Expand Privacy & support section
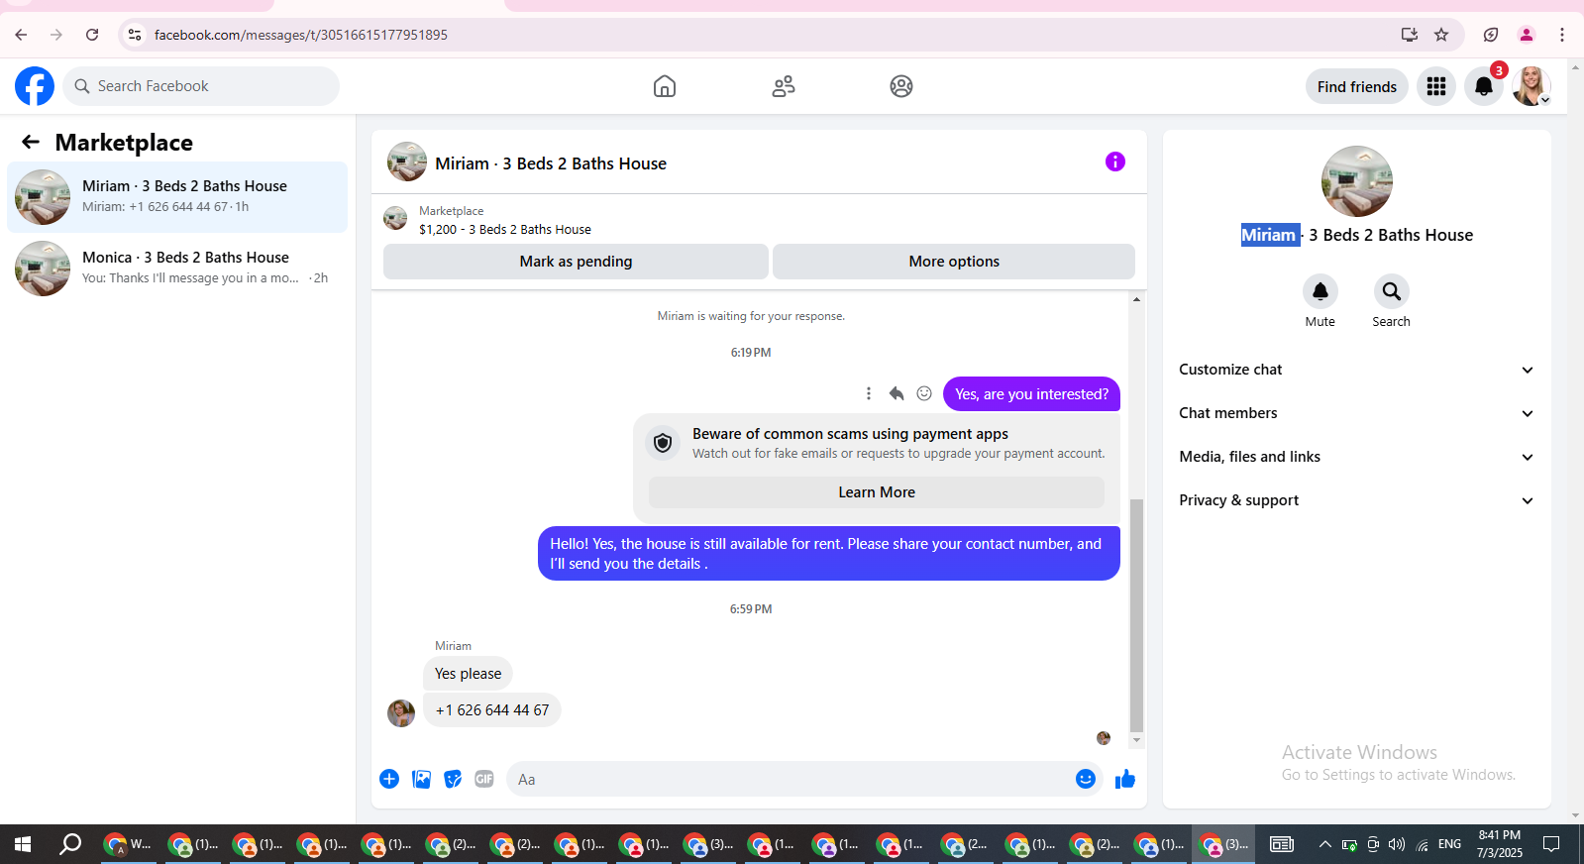Screen dimensions: 1584x864 [x=1356, y=500]
